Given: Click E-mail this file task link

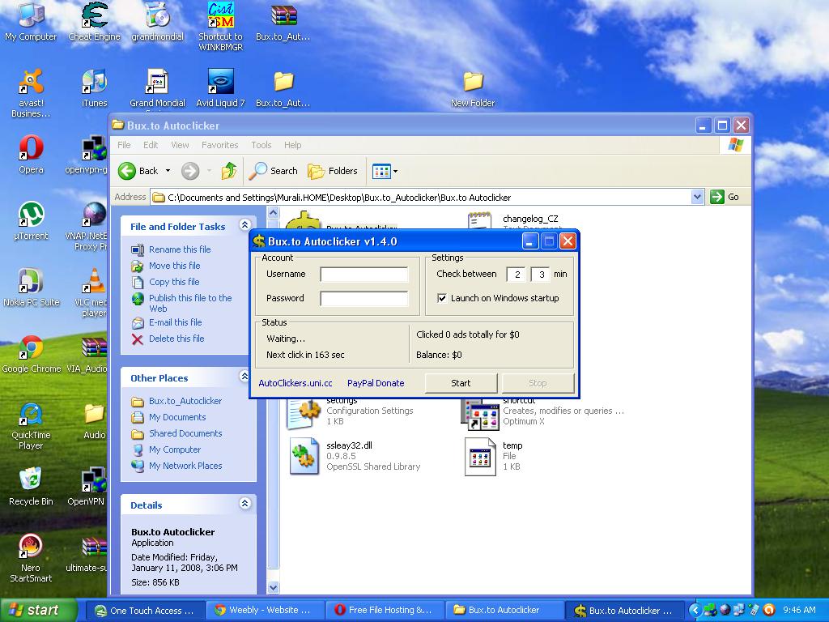Looking at the screenshot, I should pyautogui.click(x=175, y=322).
